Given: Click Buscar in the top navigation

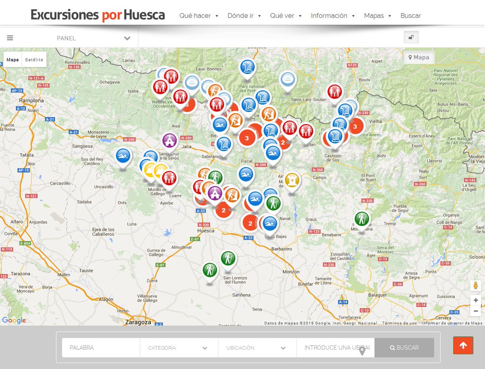Looking at the screenshot, I should [411, 16].
